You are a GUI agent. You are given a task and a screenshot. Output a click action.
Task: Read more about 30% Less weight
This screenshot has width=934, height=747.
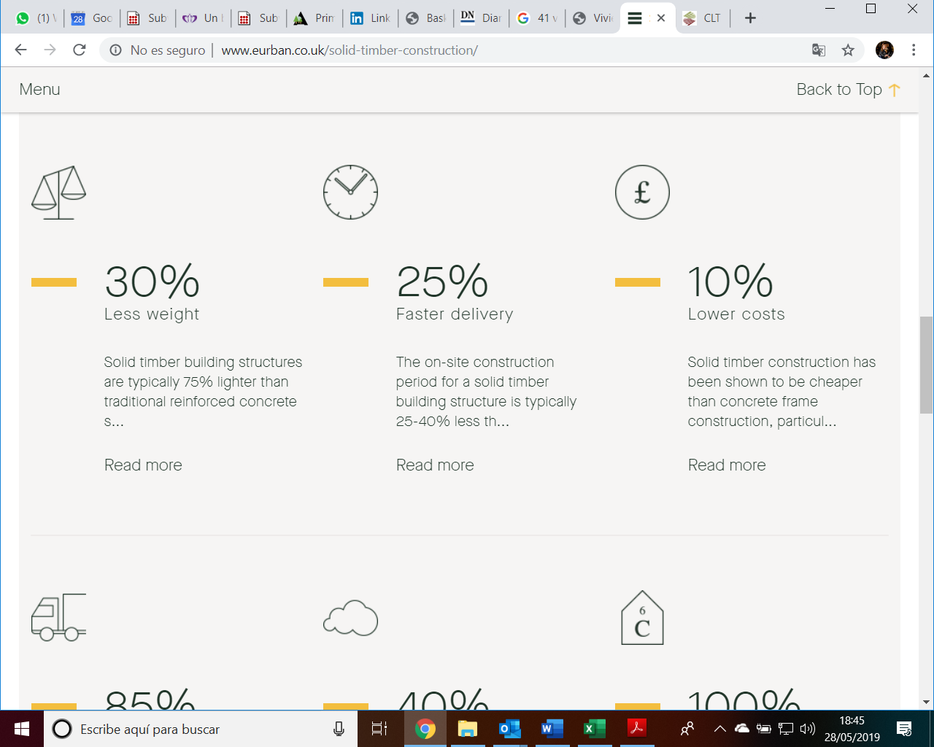[x=143, y=465]
